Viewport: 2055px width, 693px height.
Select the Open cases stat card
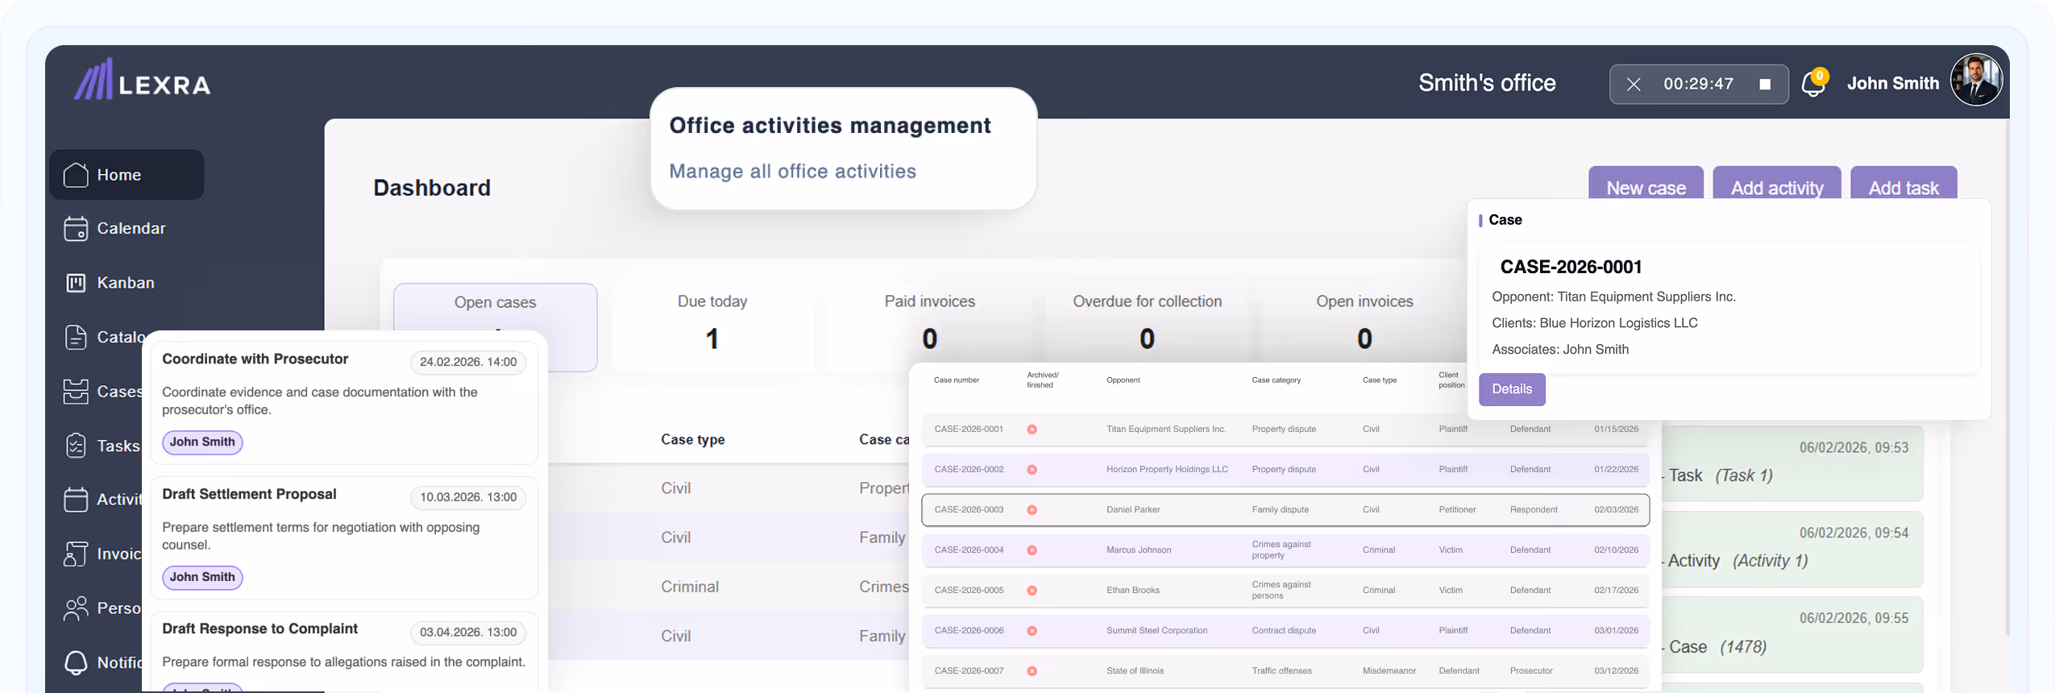[x=495, y=327]
